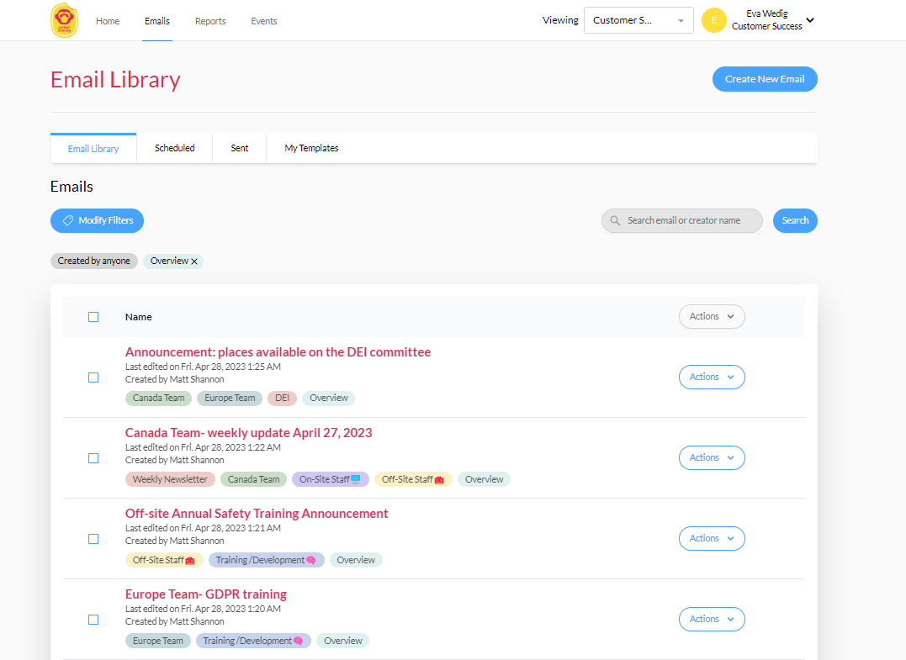Click Off-Site Staff tag on Safety Training
The height and width of the screenshot is (660, 906).
coord(164,560)
